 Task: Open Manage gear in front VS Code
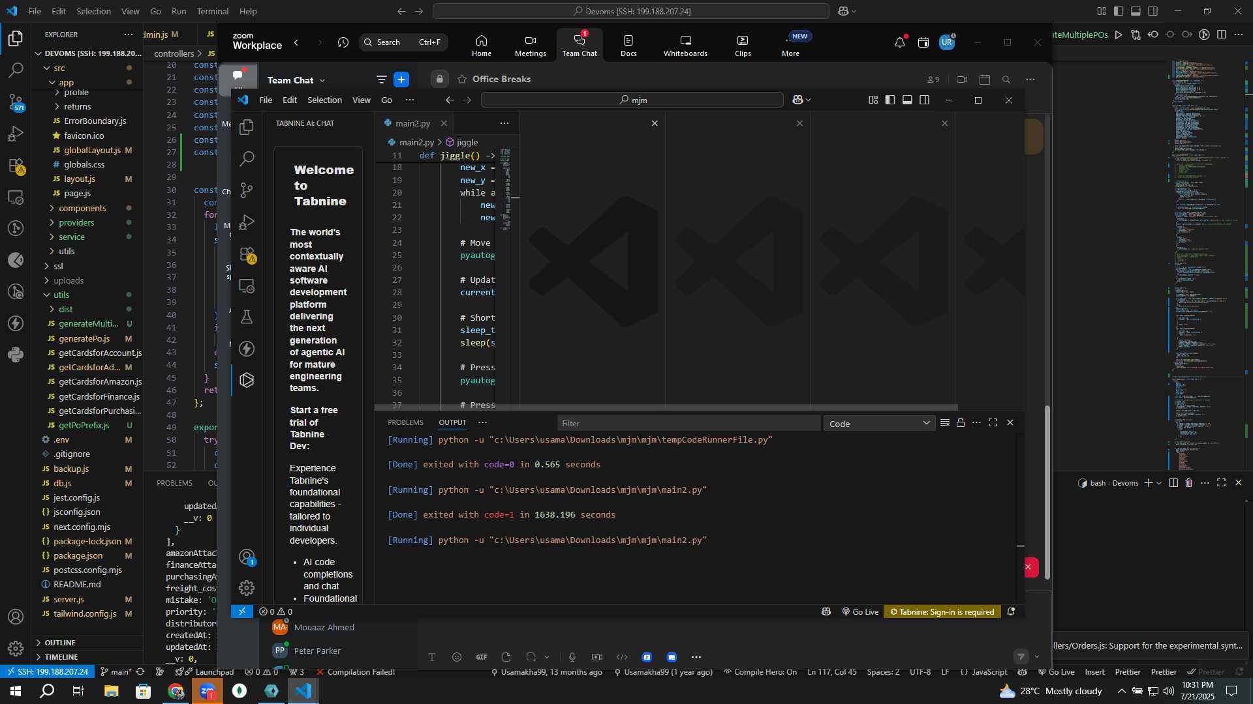tap(247, 588)
